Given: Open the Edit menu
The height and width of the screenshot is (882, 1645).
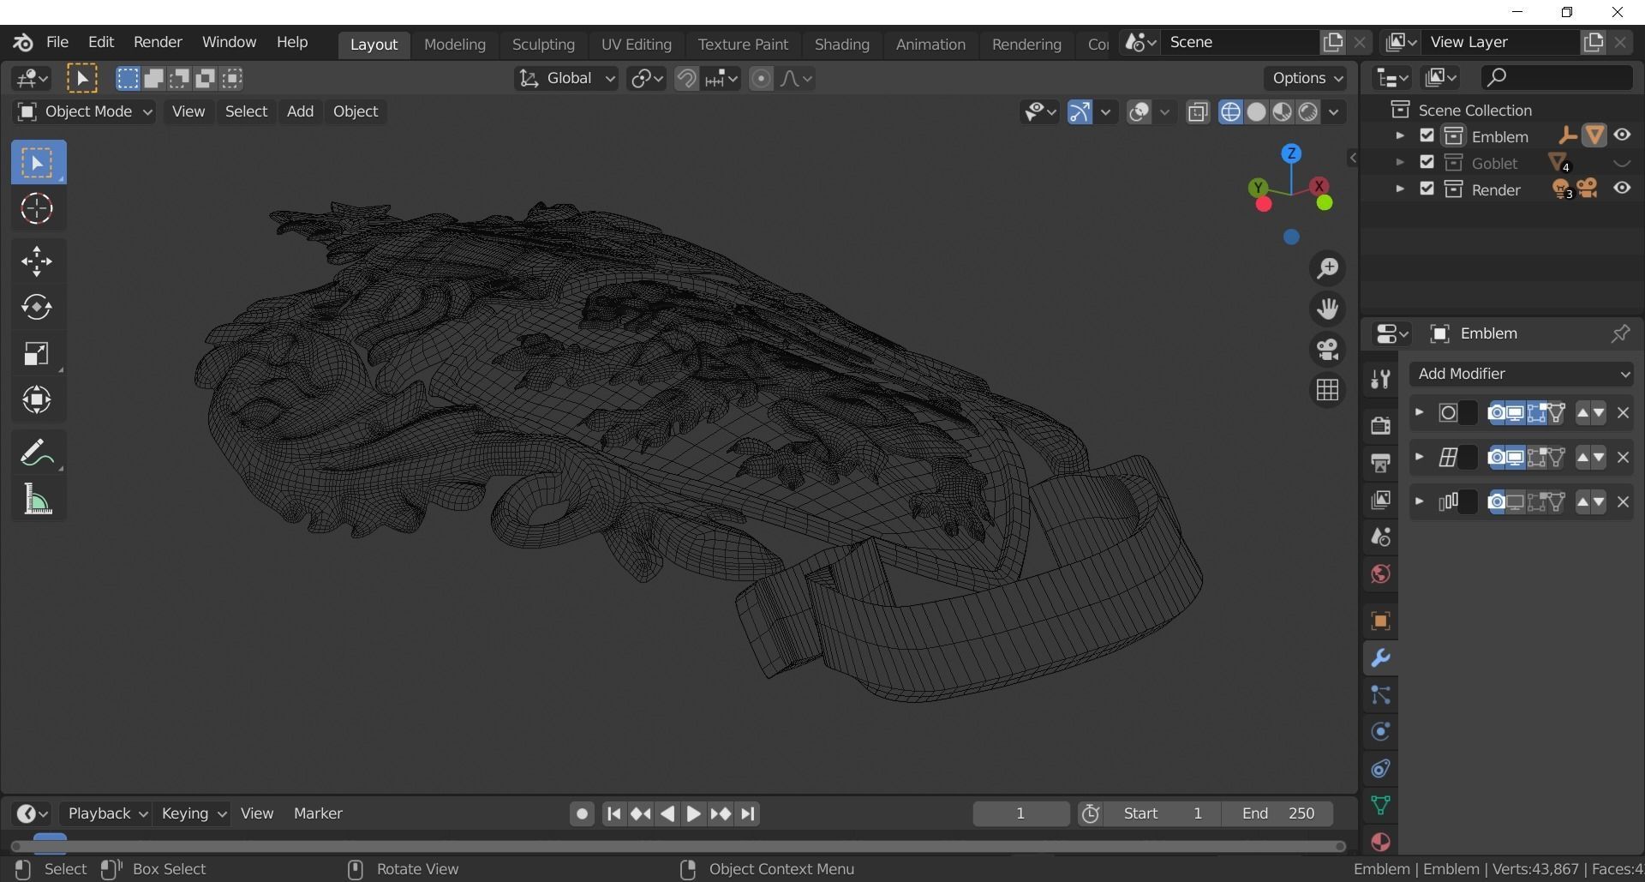Looking at the screenshot, I should point(100,42).
